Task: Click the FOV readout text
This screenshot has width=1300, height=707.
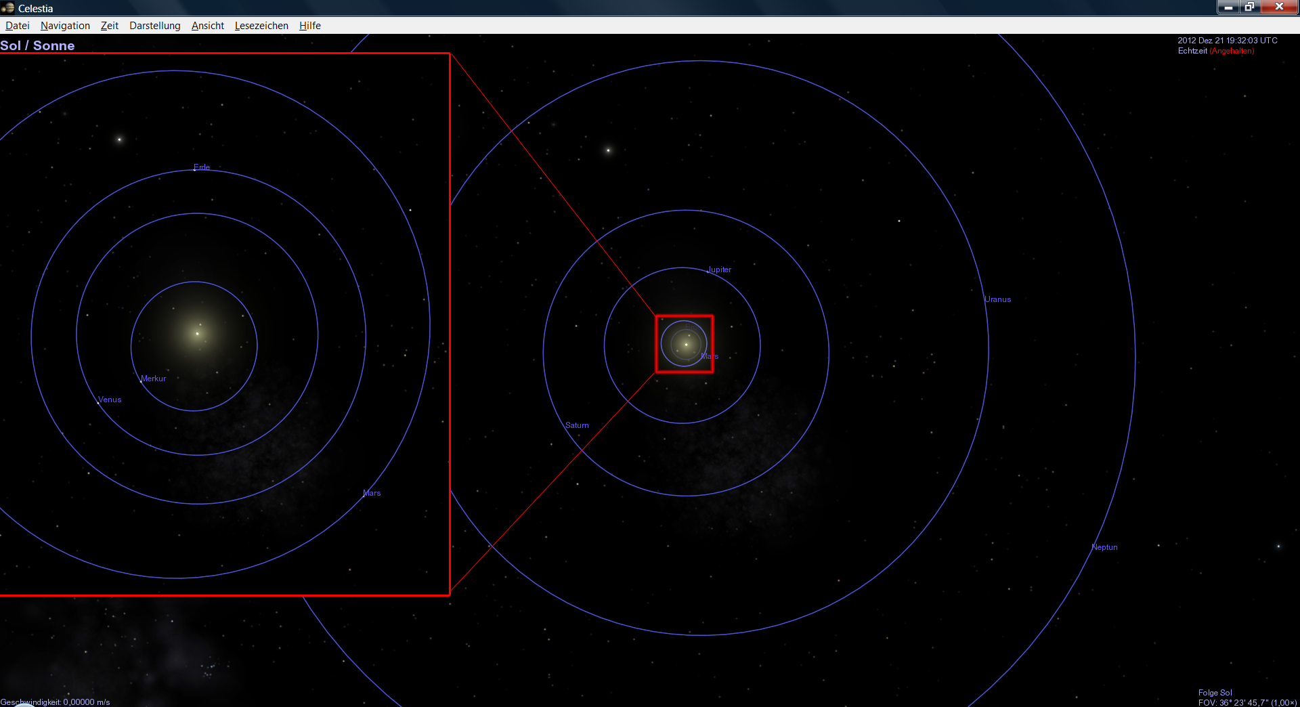Action: click(1247, 702)
